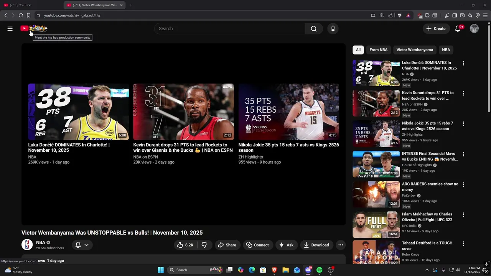Open the Brave Wallet icon
The image size is (491, 276).
pyautogui.click(x=462, y=15)
